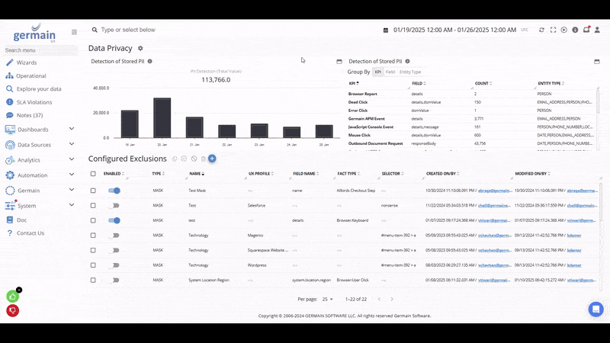610x343 pixels.
Task: Open the user profile icon
Action: (597, 30)
